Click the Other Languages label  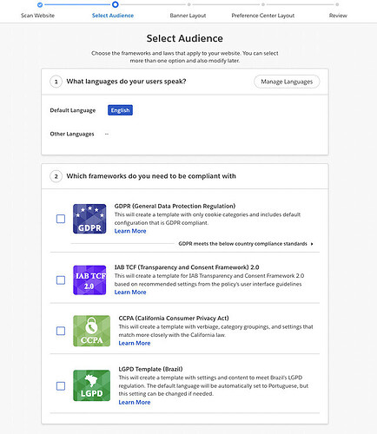coord(72,134)
